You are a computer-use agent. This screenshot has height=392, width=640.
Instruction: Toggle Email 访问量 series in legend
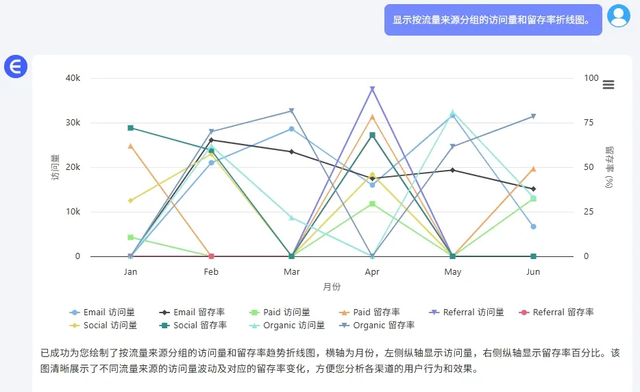coord(102,313)
